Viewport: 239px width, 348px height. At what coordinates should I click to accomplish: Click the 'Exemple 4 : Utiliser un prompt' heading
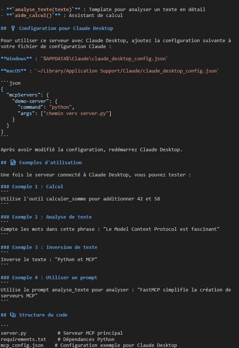[55, 277]
